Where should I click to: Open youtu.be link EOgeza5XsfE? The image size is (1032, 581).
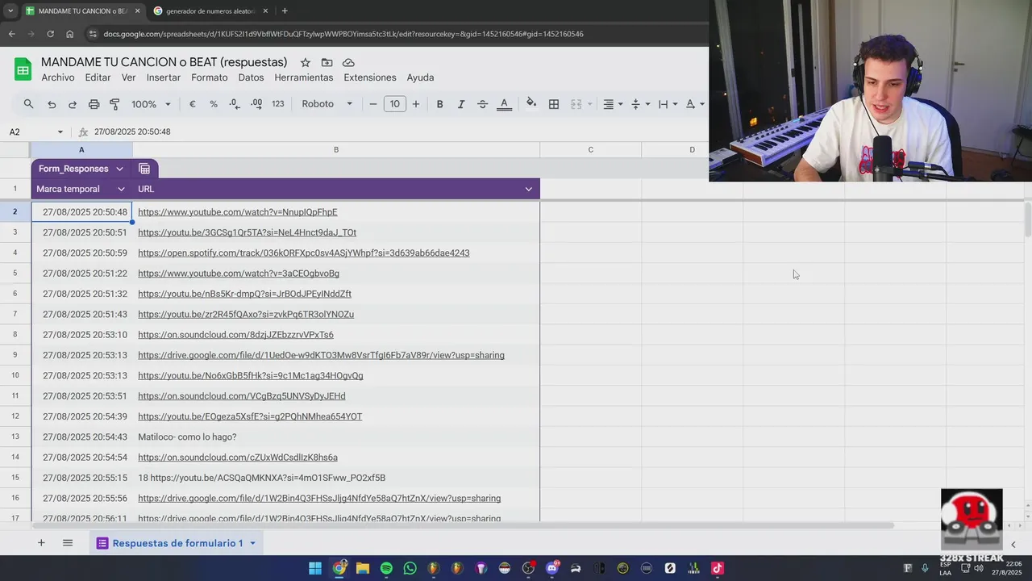[x=250, y=416]
